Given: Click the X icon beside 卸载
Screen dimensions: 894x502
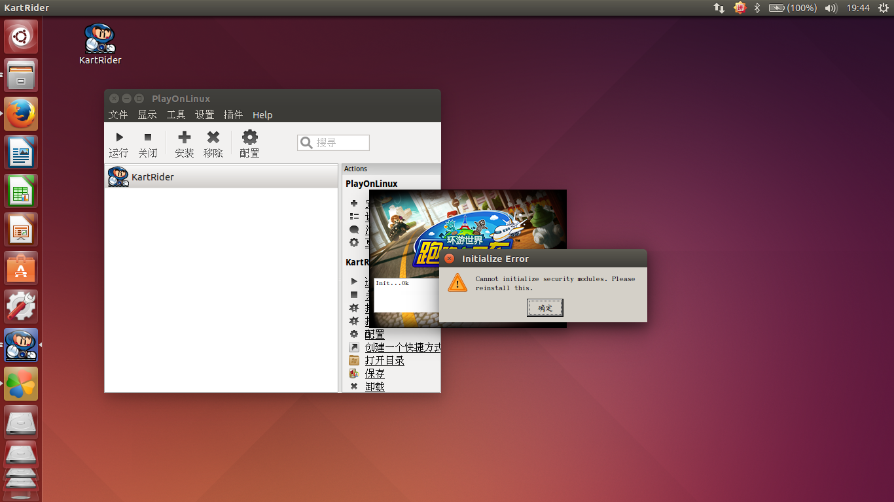Looking at the screenshot, I should [x=354, y=386].
